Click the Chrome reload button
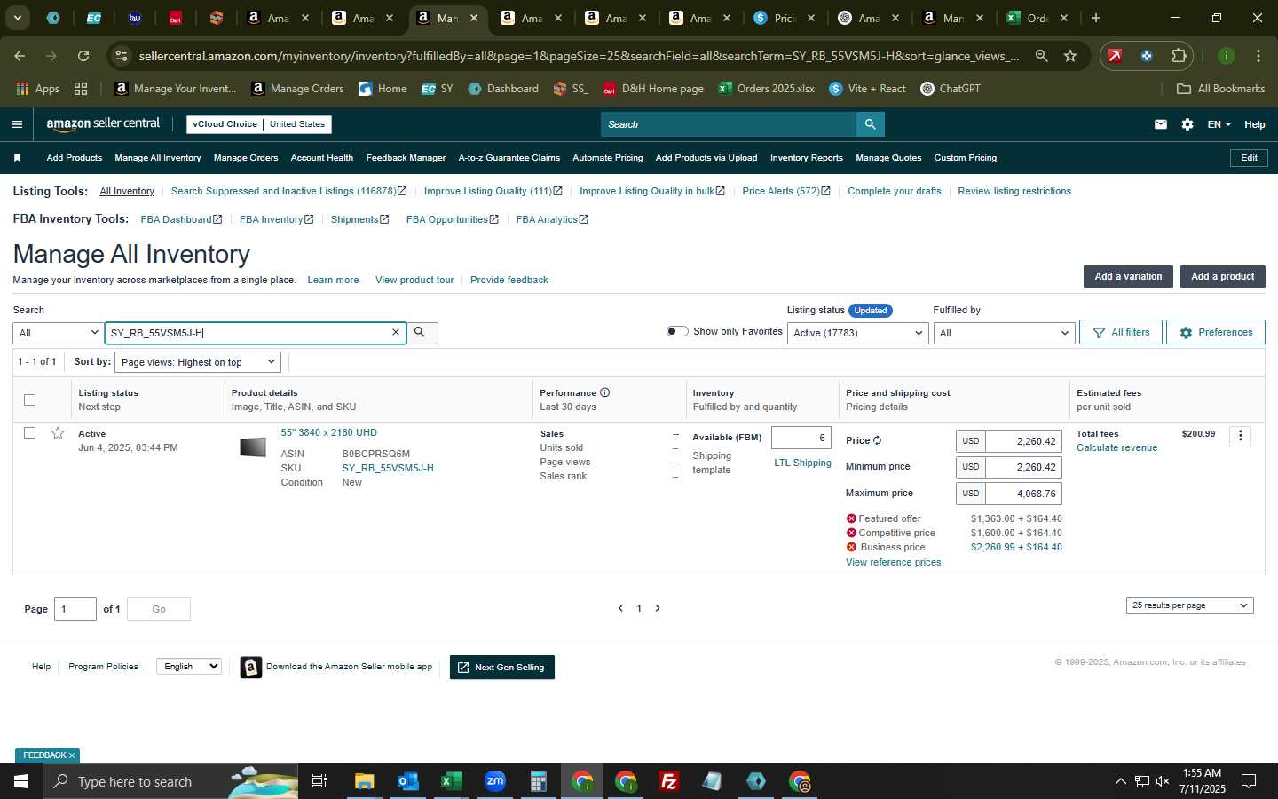 coord(83,56)
